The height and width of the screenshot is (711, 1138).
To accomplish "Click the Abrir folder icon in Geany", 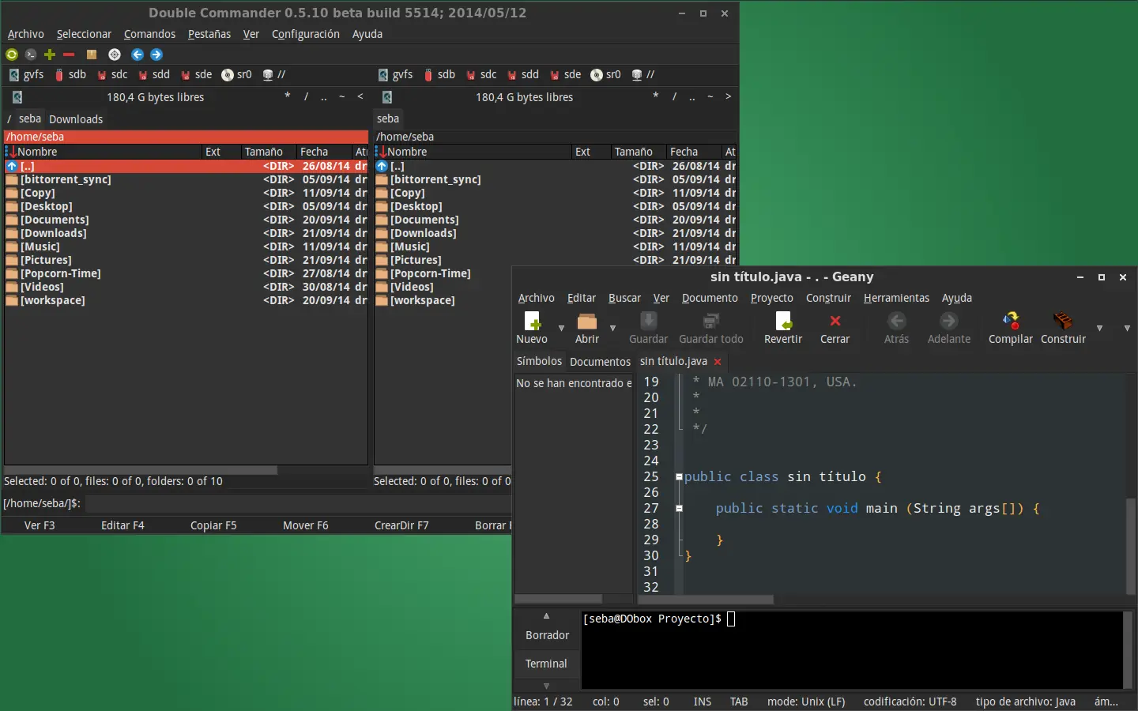I will tap(587, 321).
